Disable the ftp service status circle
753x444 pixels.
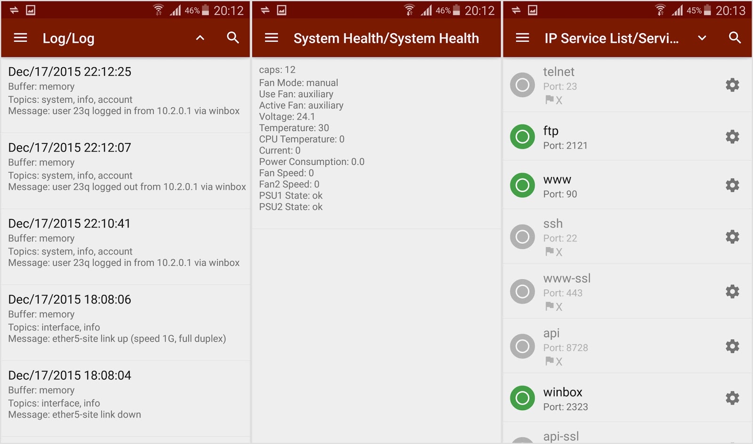[x=522, y=137]
